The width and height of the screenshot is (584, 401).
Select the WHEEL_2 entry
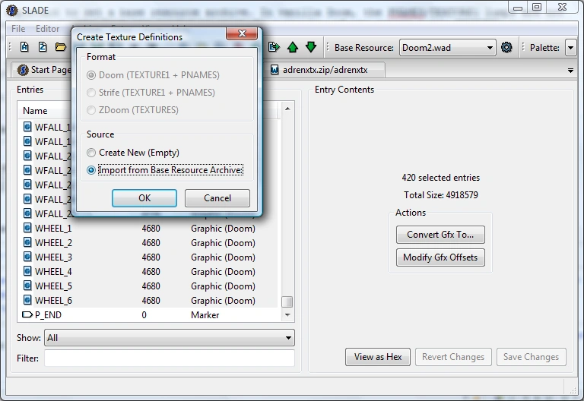[x=53, y=242]
